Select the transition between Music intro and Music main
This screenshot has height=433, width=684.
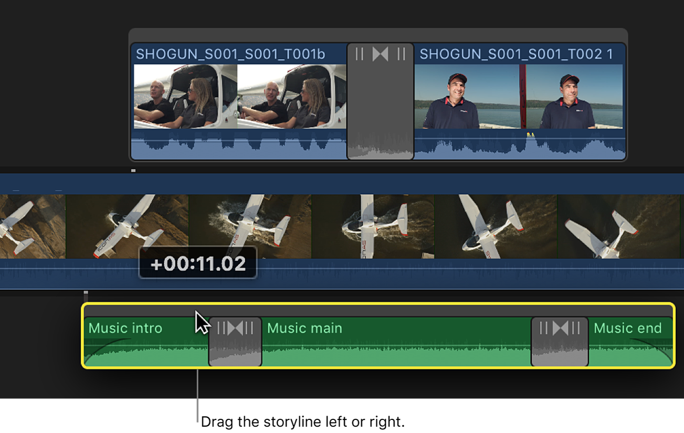click(x=235, y=342)
